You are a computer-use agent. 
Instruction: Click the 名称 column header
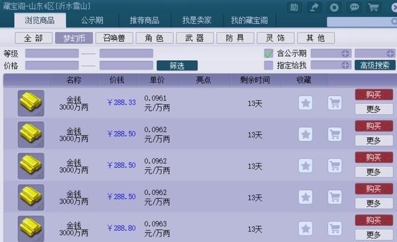pos(74,80)
